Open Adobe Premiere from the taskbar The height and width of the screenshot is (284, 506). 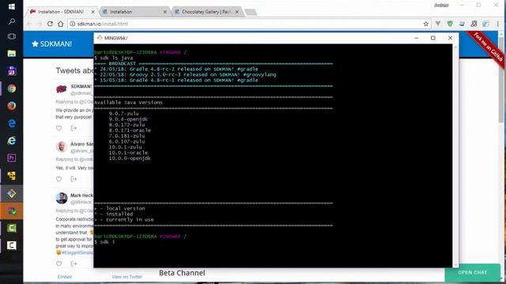(x=12, y=158)
